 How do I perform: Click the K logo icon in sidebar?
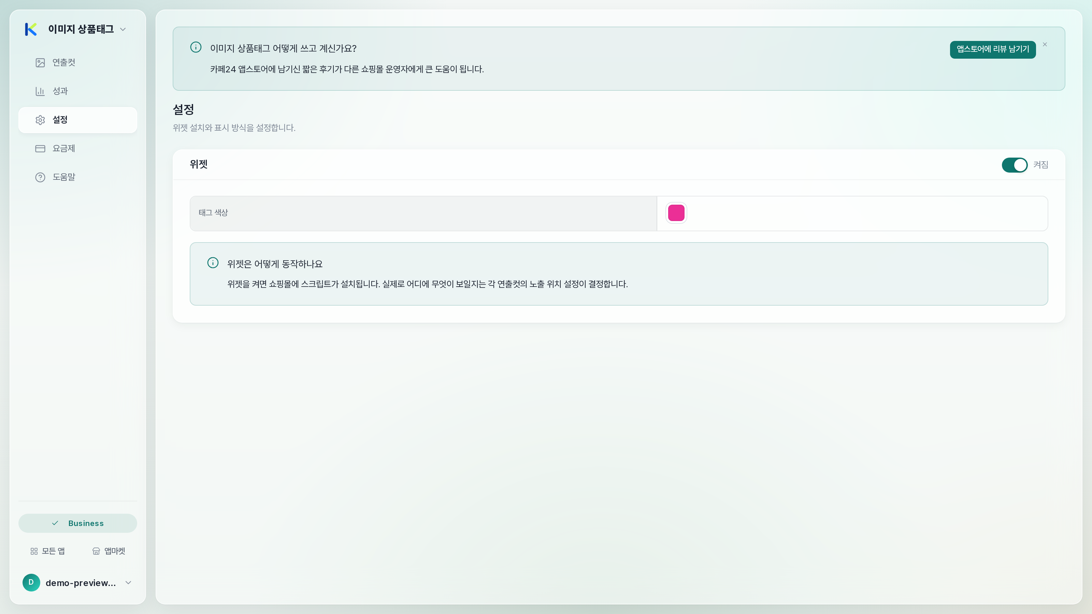coord(31,29)
